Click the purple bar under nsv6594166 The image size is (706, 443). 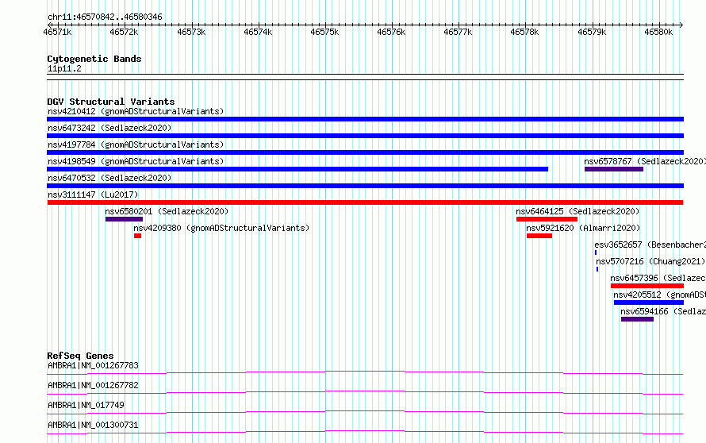[637, 319]
